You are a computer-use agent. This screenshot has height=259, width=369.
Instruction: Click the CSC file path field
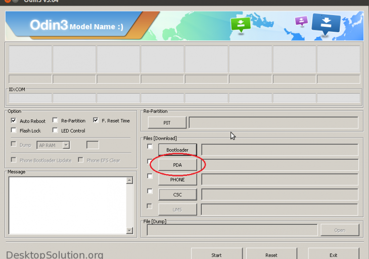click(280, 195)
